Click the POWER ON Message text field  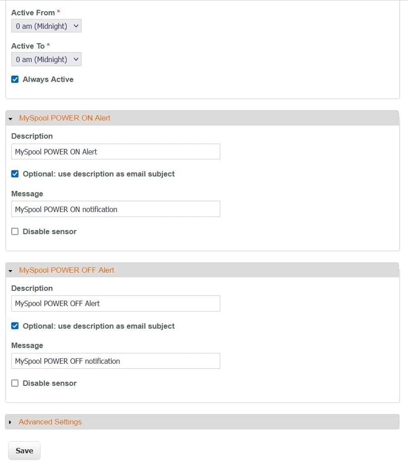pyautogui.click(x=115, y=209)
